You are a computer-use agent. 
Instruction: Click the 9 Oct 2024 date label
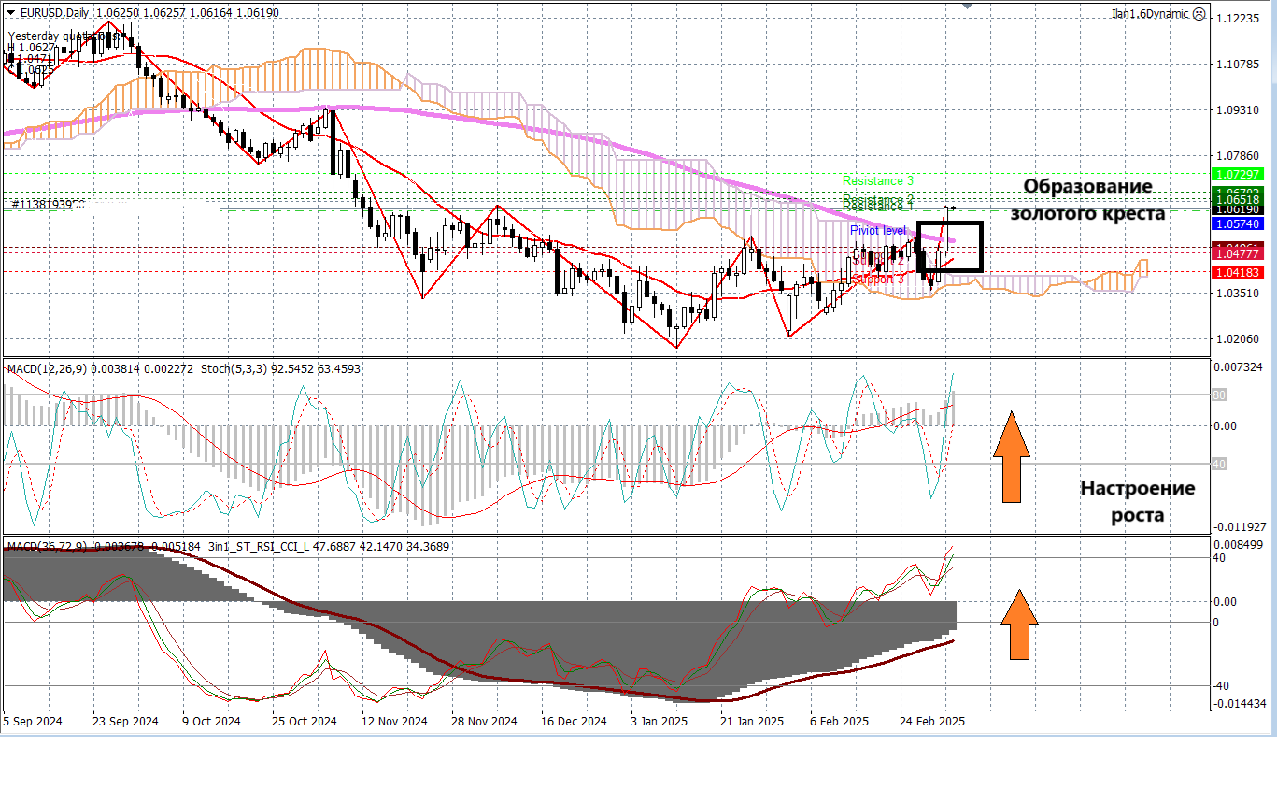tap(212, 722)
